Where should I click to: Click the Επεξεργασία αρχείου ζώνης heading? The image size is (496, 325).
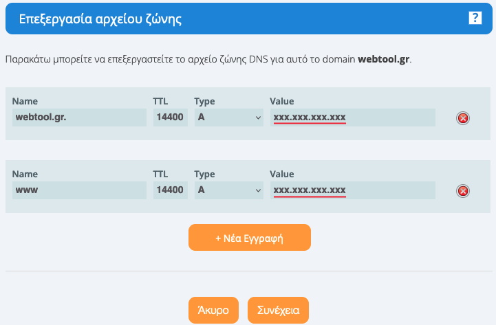coord(100,19)
